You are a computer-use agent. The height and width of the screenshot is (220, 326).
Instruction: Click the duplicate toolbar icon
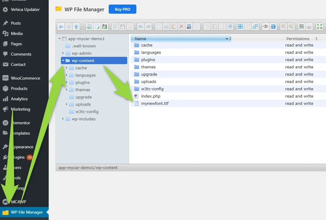207,26
